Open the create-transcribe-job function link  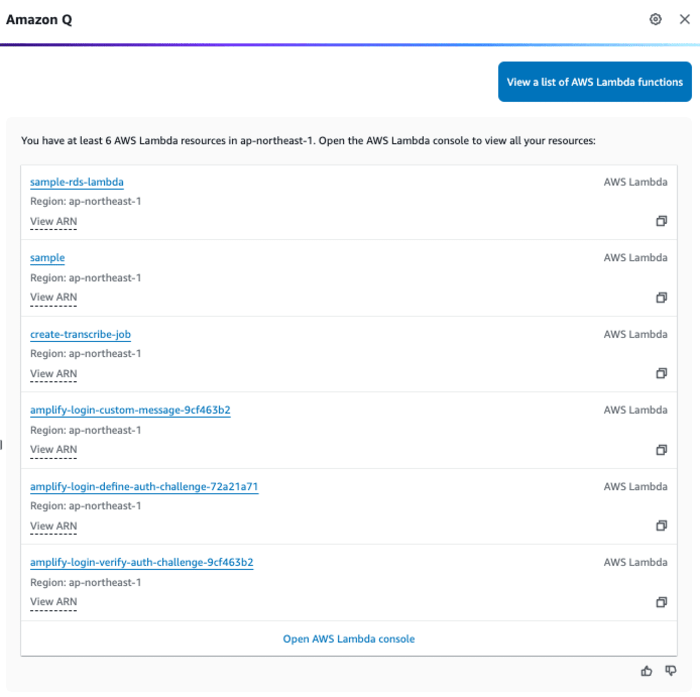pos(80,334)
